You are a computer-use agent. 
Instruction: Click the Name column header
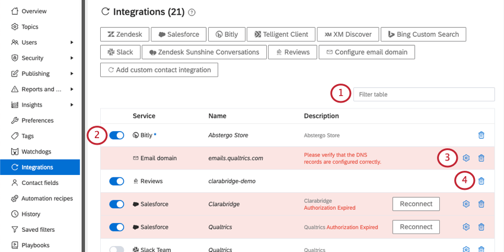pyautogui.click(x=217, y=116)
